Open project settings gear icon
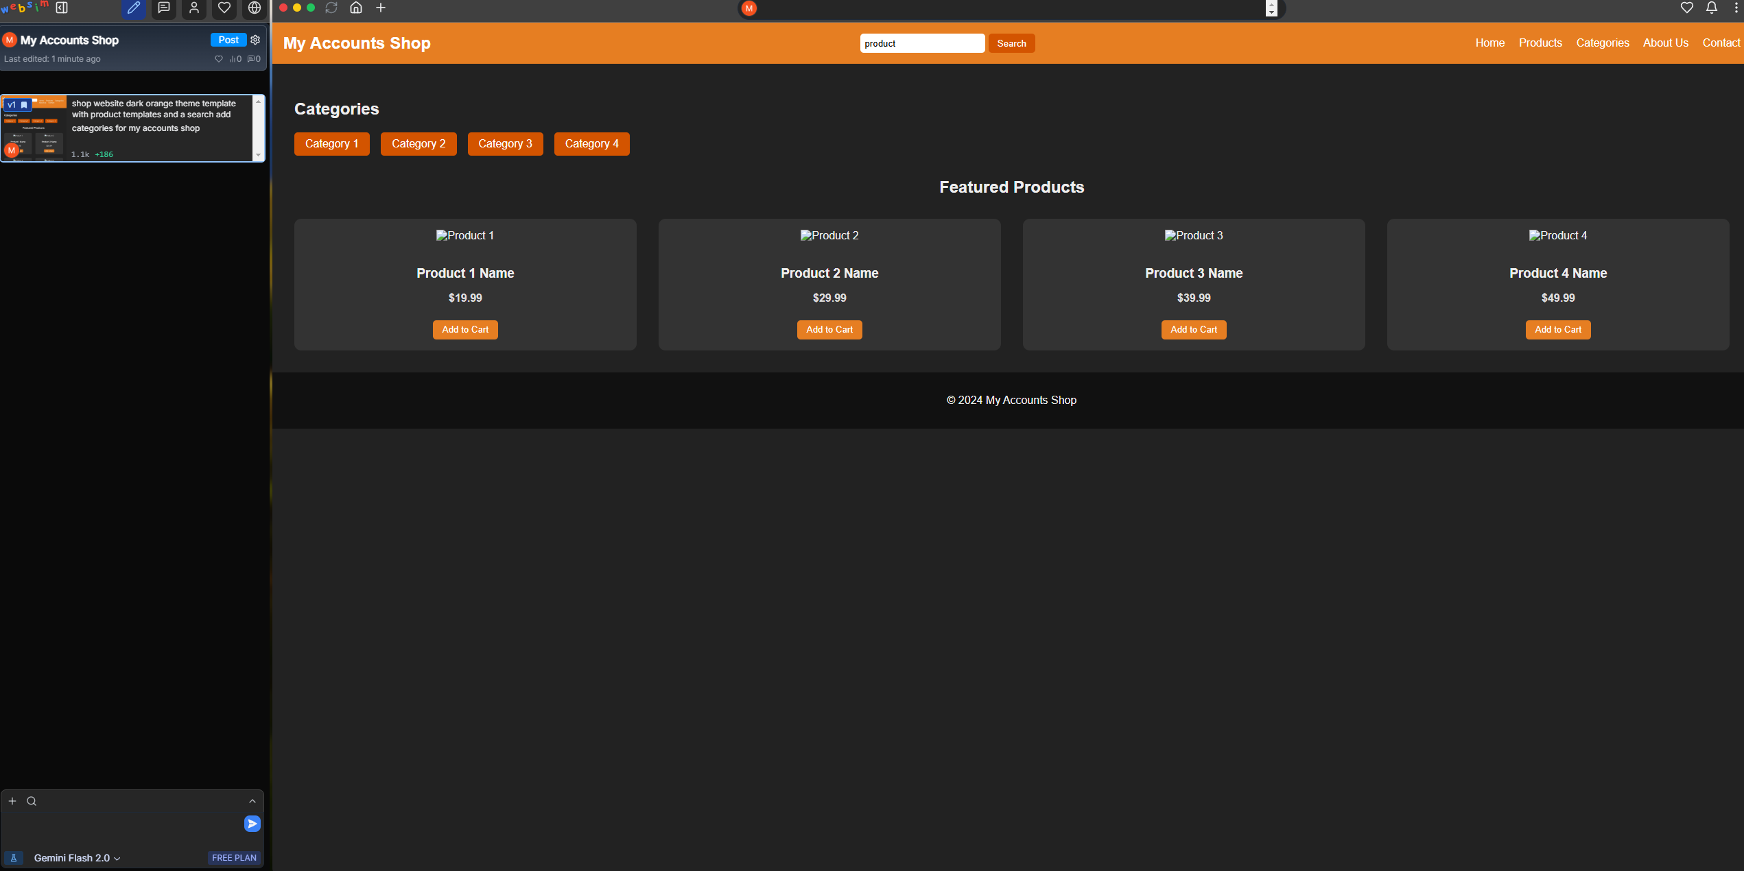 [255, 40]
